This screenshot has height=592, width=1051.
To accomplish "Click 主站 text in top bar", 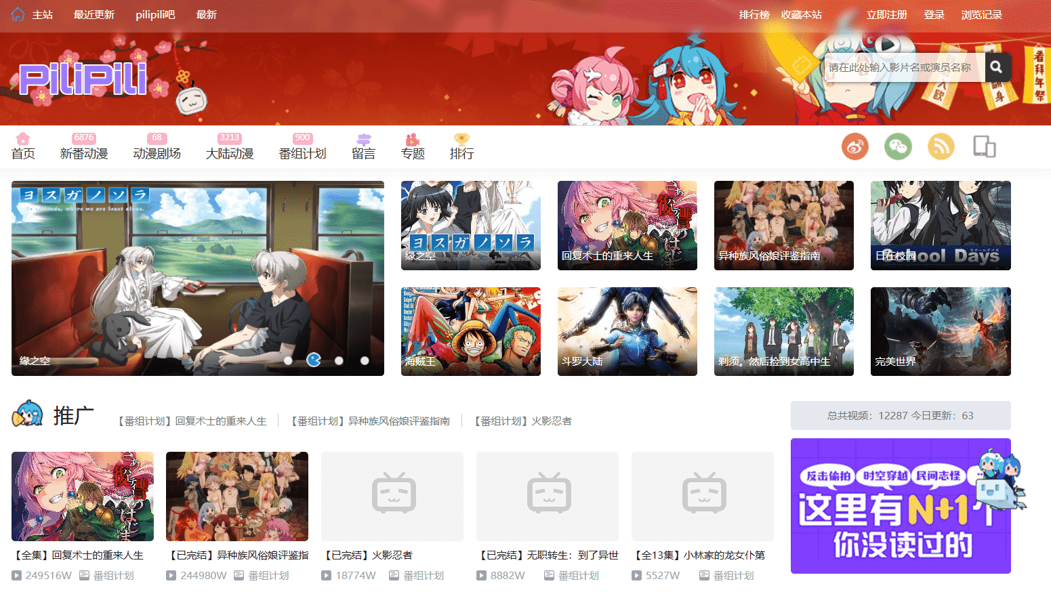I will click(x=43, y=15).
